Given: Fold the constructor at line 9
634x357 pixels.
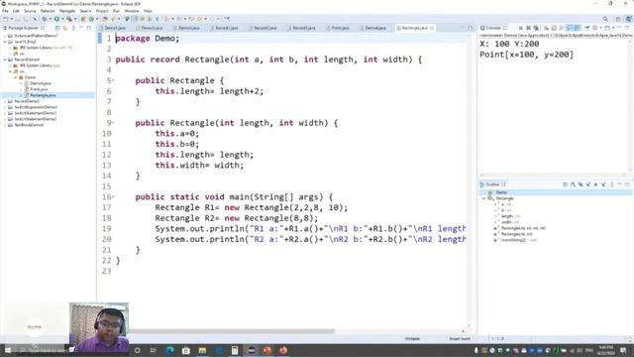Looking at the screenshot, I should pyautogui.click(x=113, y=123).
